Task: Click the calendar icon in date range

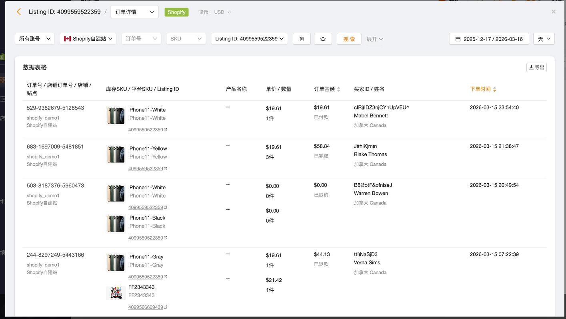Action: click(458, 39)
